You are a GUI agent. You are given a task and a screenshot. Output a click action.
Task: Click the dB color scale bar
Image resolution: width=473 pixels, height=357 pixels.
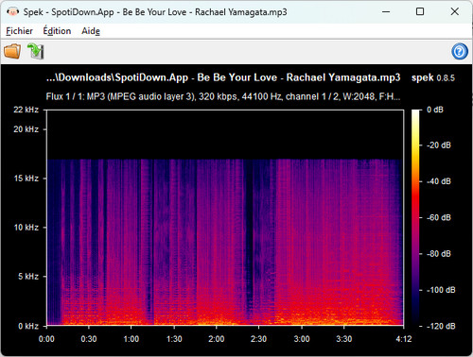[x=415, y=217]
